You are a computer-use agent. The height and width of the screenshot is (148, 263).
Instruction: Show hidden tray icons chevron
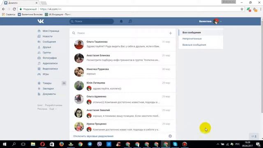(x=218, y=144)
